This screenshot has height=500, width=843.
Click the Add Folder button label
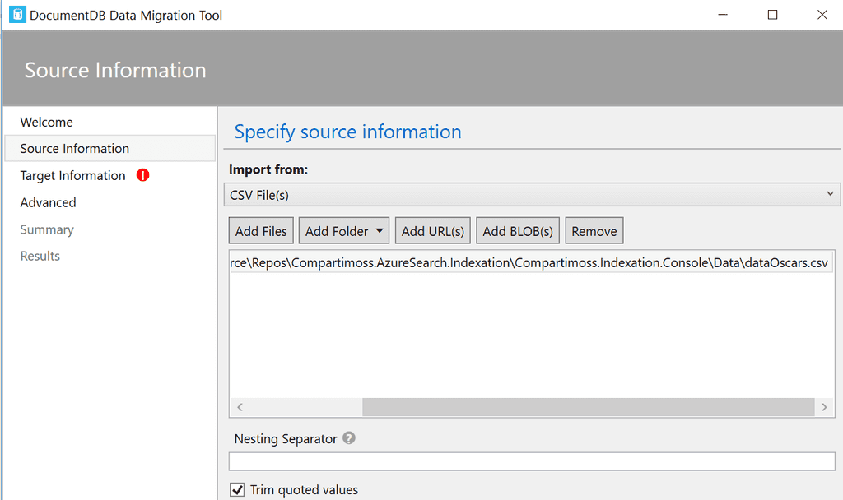pyautogui.click(x=337, y=231)
